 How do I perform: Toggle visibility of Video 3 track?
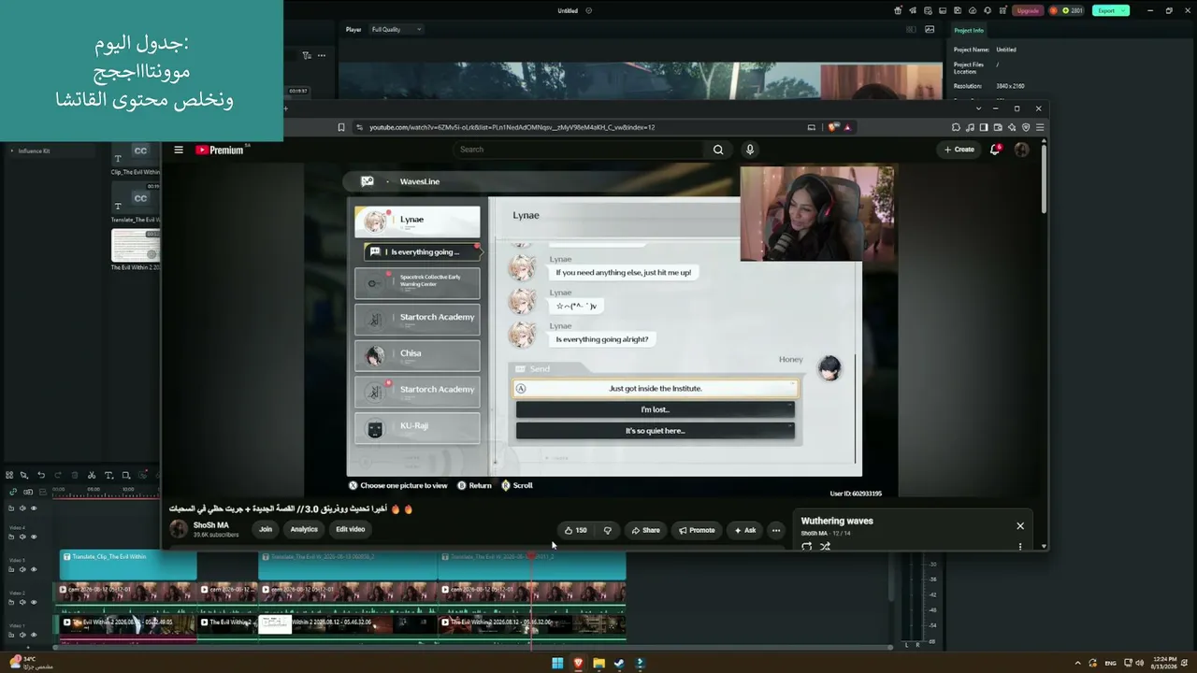point(34,569)
